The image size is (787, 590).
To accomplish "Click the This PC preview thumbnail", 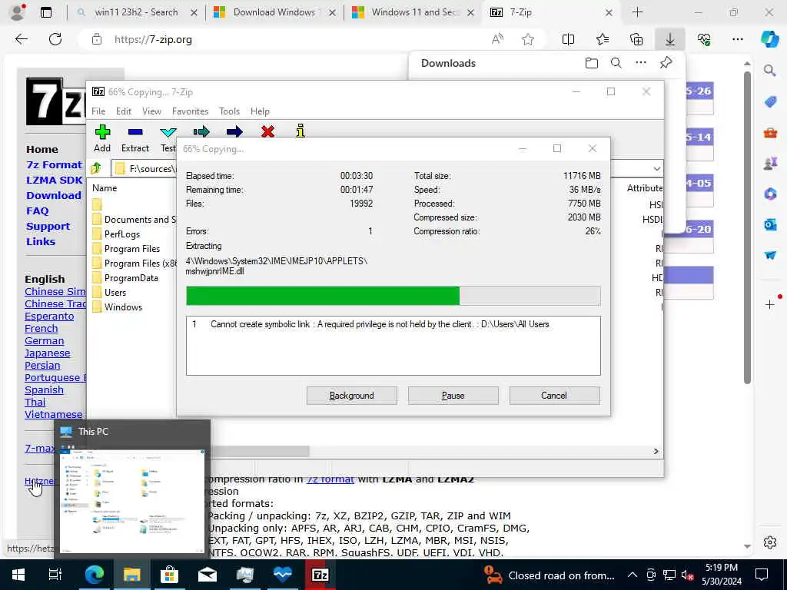I will 132,500.
